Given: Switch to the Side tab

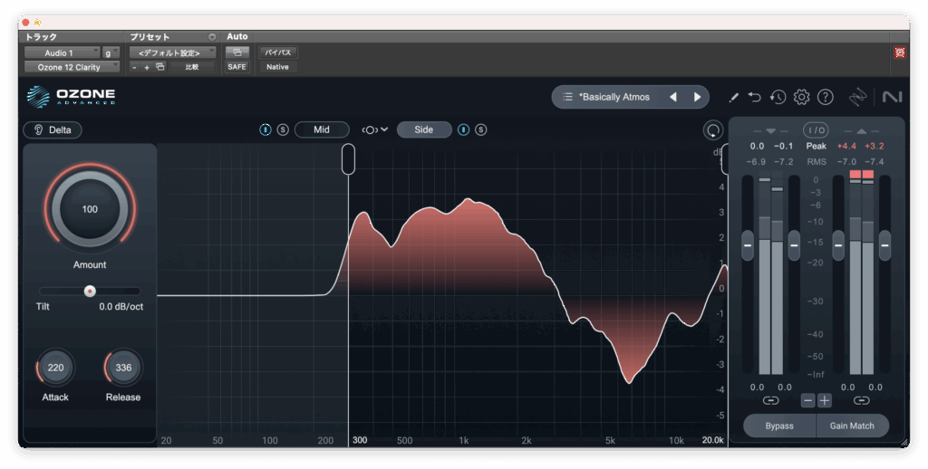Looking at the screenshot, I should point(423,129).
